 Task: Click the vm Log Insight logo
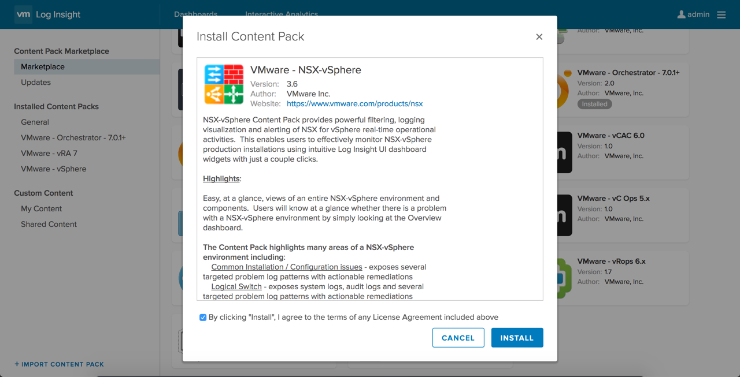point(48,14)
